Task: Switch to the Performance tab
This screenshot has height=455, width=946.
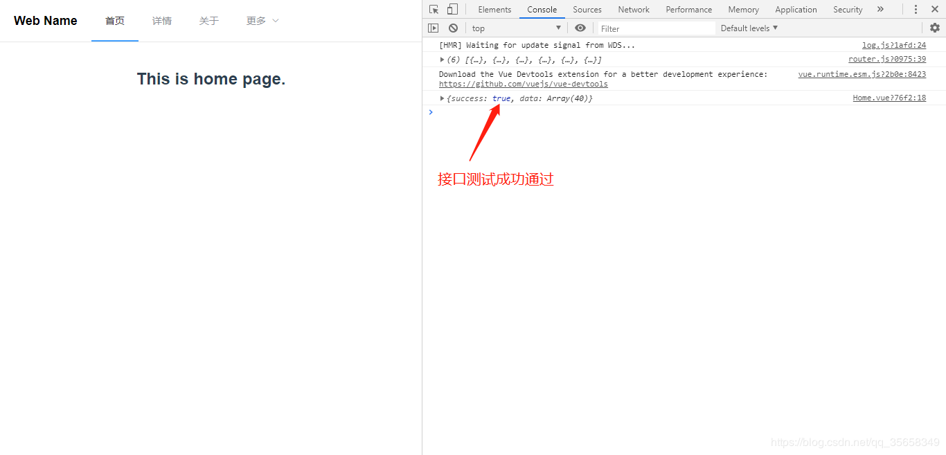Action: (689, 10)
